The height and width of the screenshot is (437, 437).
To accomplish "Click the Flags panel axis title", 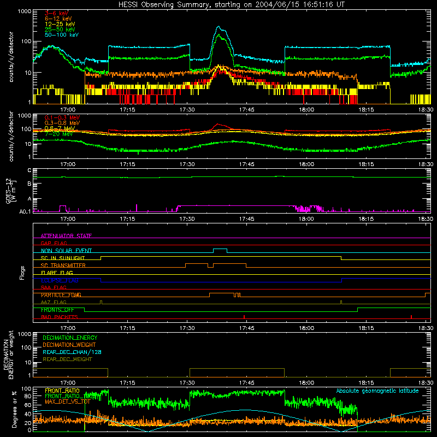I will coord(22,273).
